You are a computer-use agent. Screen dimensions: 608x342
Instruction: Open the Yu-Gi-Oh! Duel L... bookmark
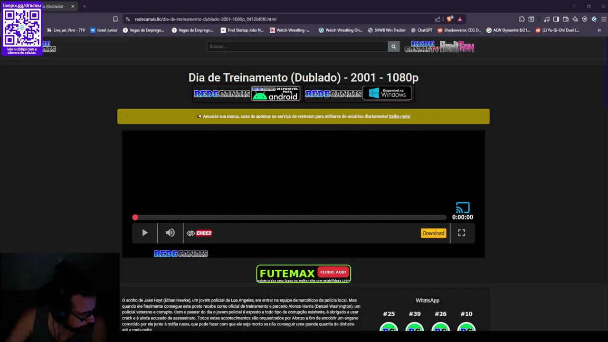[x=557, y=30]
